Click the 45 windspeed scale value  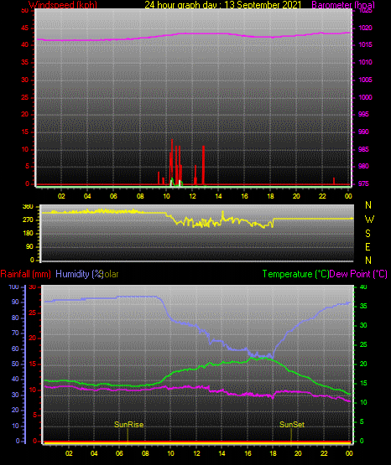(25, 28)
